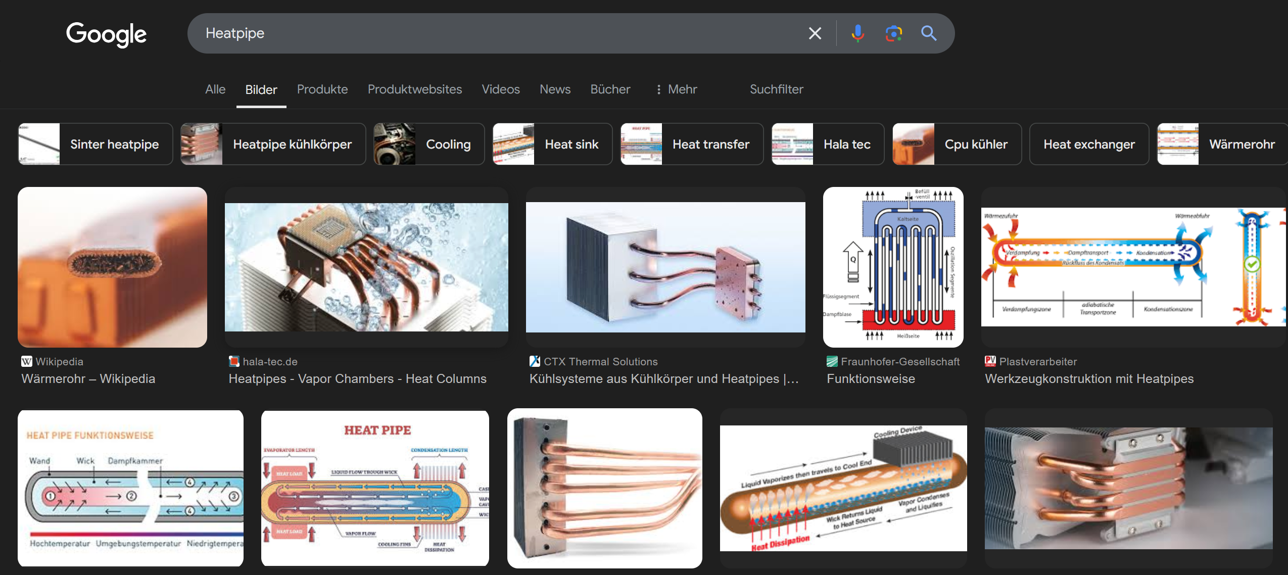Open Google Lens image search
The height and width of the screenshot is (575, 1288).
(x=893, y=33)
